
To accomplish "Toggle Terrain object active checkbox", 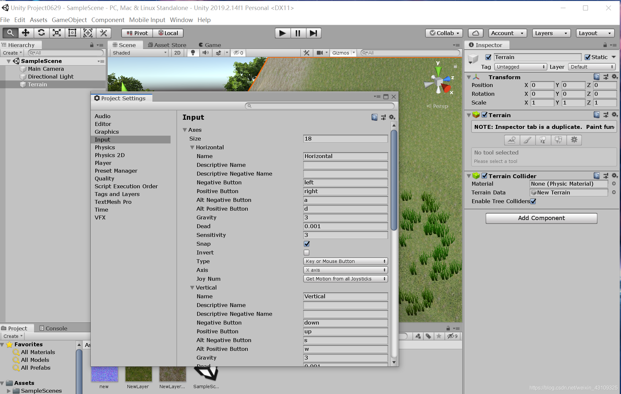I will 488,57.
